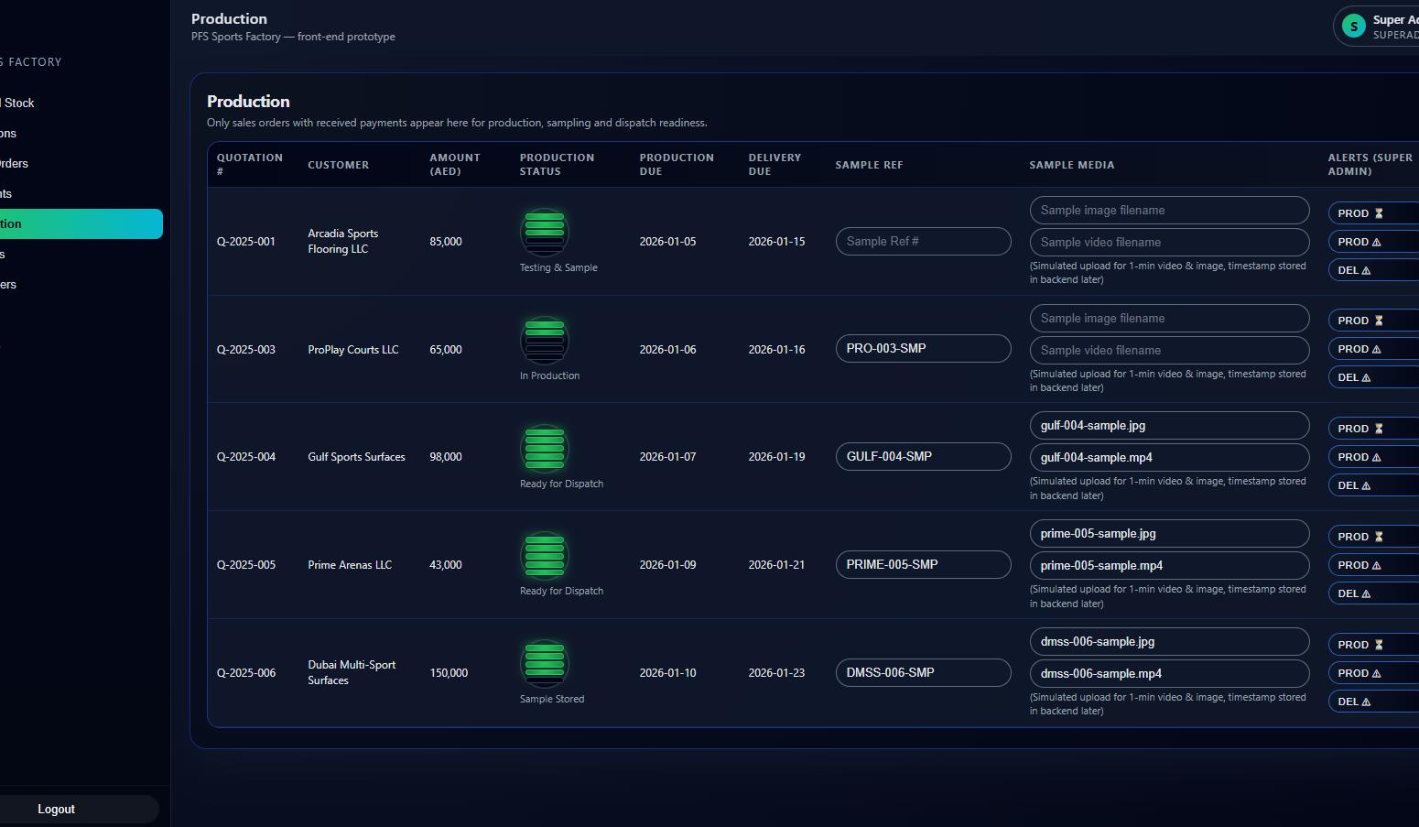Click the Super Admin avatar icon

tap(1353, 26)
